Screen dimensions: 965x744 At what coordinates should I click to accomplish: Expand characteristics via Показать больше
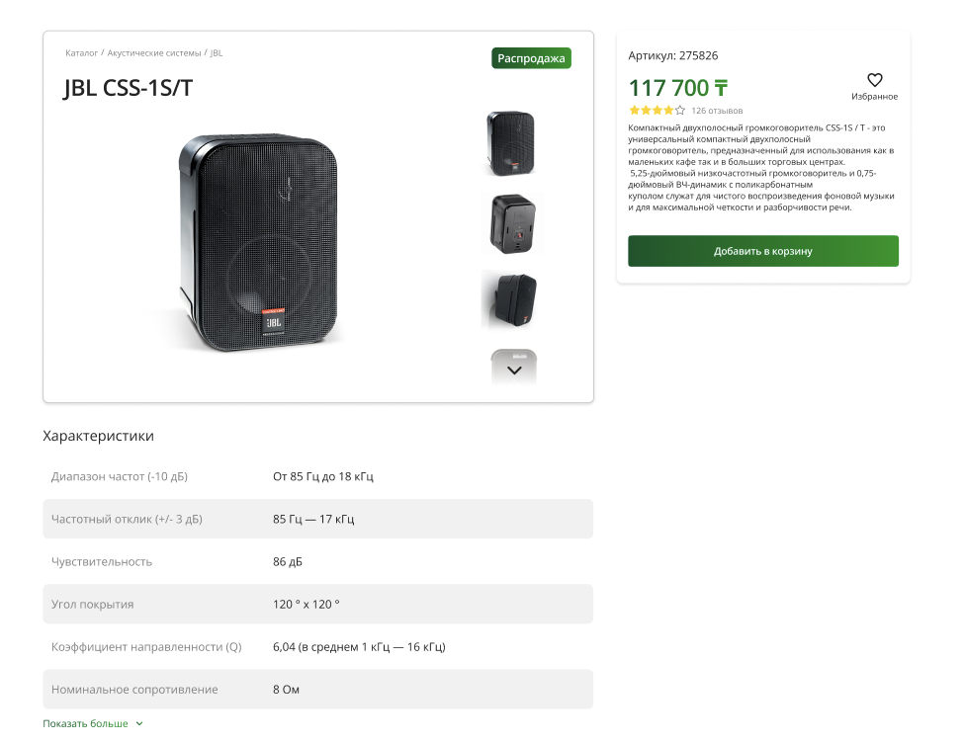[86, 724]
